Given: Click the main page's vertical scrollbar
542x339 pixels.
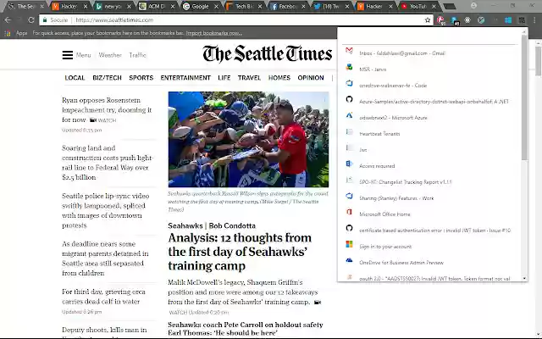Looking at the screenshot, I should tap(539, 60).
